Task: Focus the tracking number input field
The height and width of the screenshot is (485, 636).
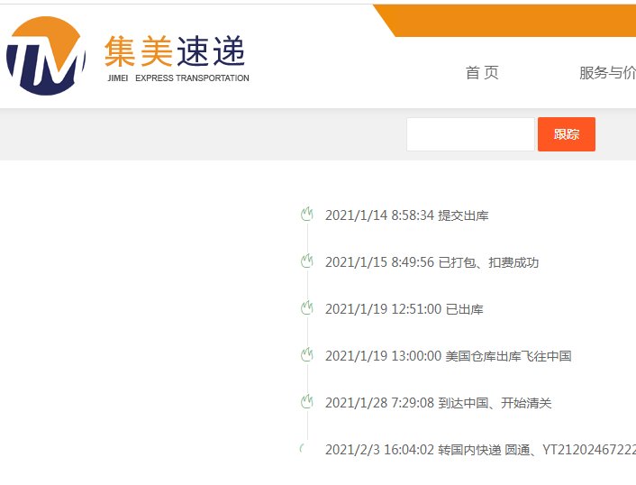Action: tap(470, 134)
